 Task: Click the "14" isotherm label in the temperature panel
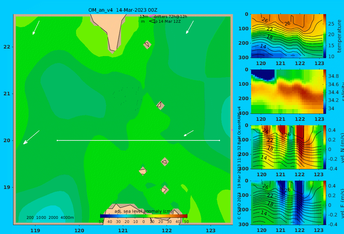coord(263,46)
